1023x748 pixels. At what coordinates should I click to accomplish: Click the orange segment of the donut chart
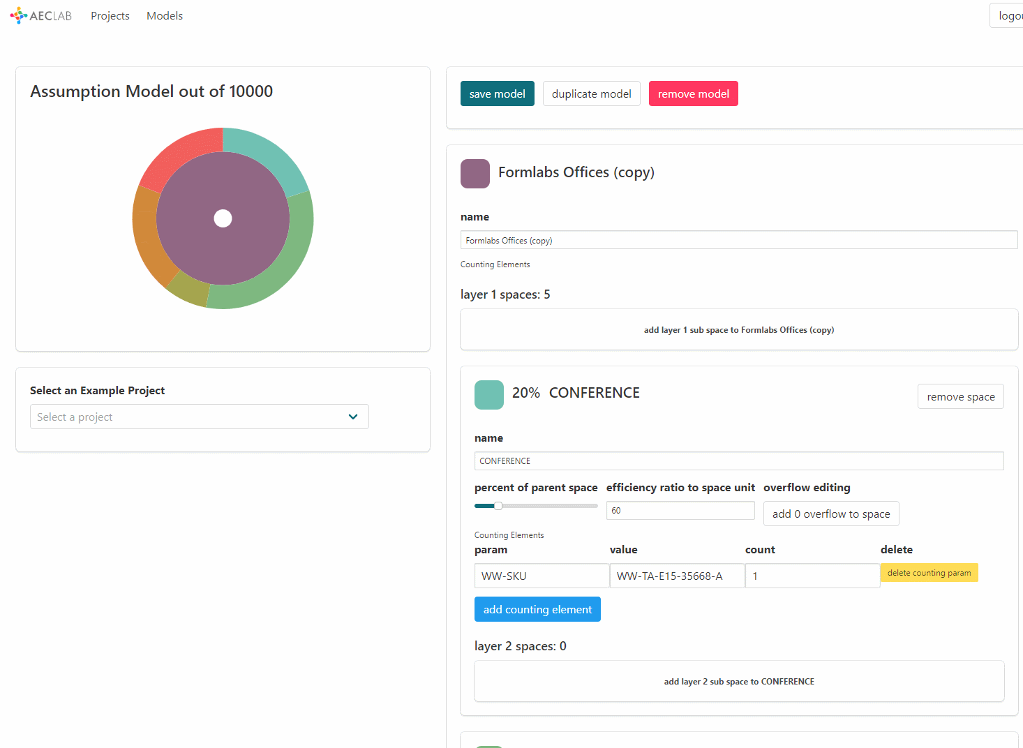(x=147, y=237)
